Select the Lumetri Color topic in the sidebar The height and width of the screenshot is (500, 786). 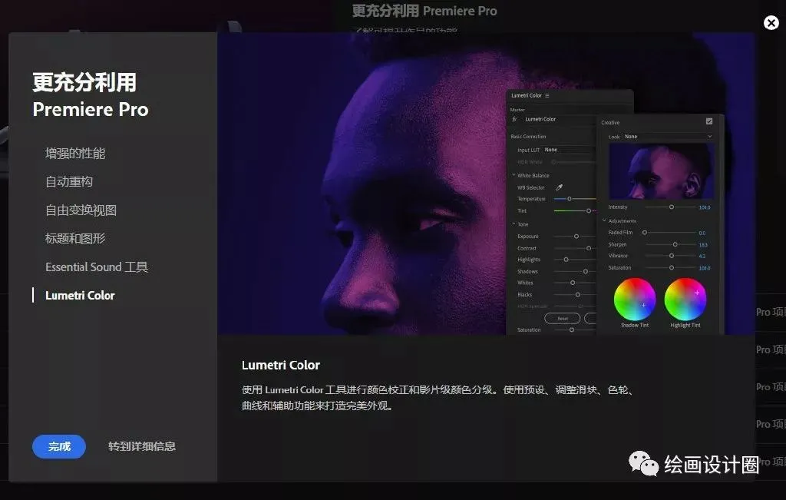pos(80,296)
